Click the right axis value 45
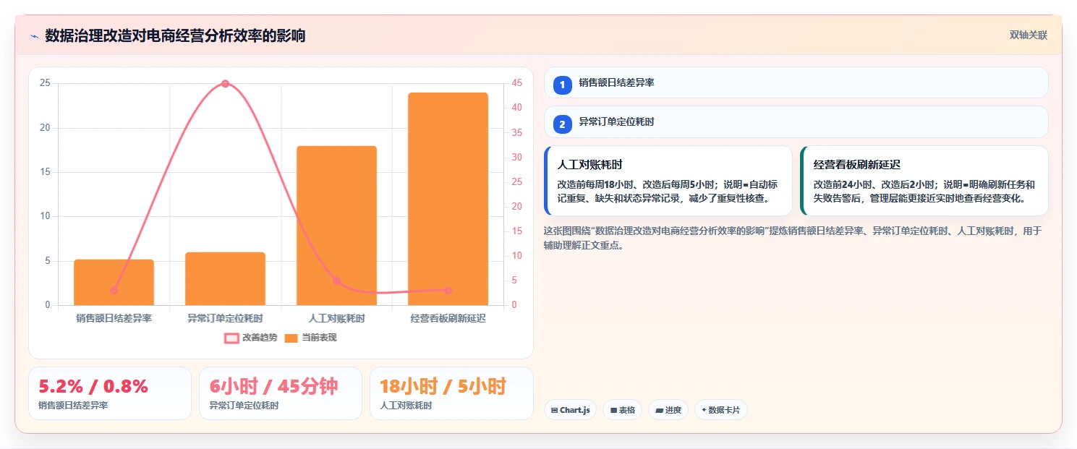Image resolution: width=1077 pixels, height=449 pixels. pos(517,83)
